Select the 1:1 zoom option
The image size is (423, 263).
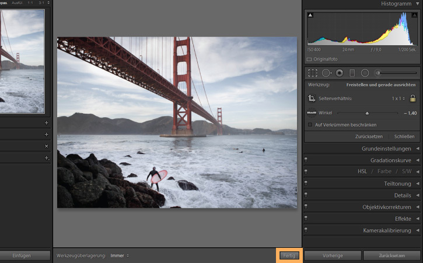tap(30, 3)
